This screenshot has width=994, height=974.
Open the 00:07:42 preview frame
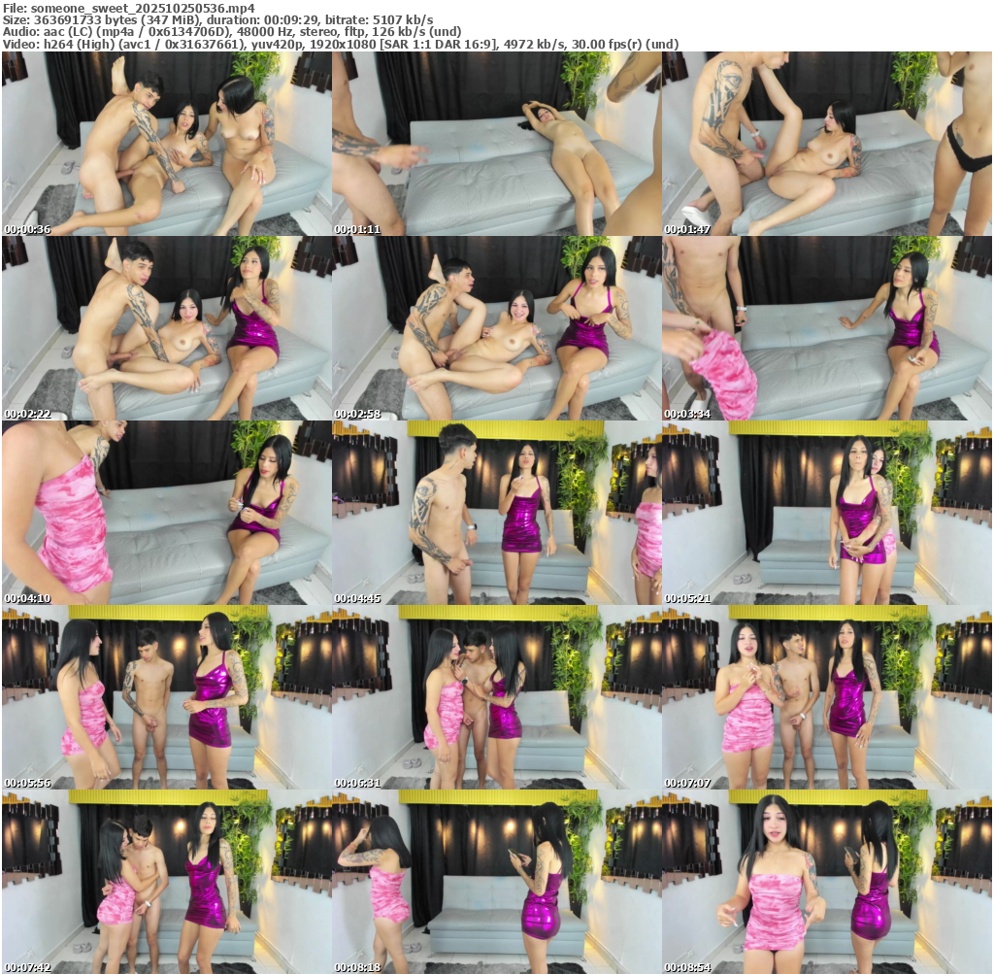(x=166, y=882)
